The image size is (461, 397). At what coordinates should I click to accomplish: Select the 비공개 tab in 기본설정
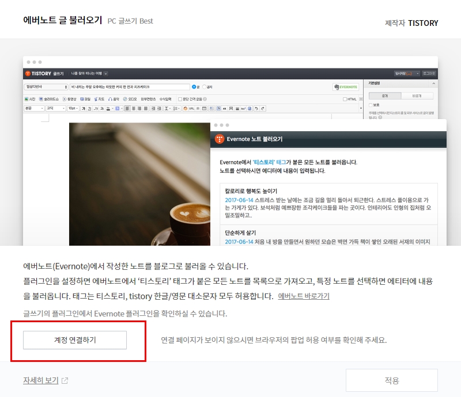pos(417,96)
